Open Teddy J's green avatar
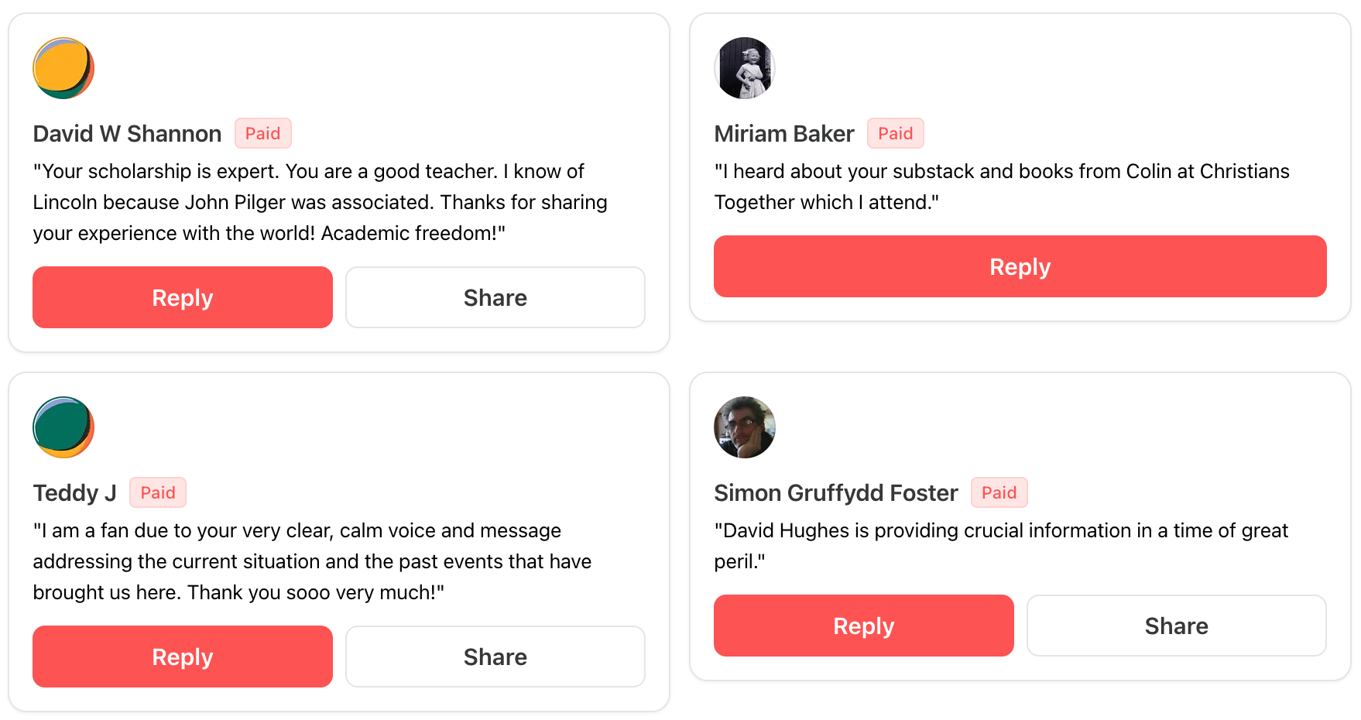Image resolution: width=1361 pixels, height=720 pixels. 63,427
